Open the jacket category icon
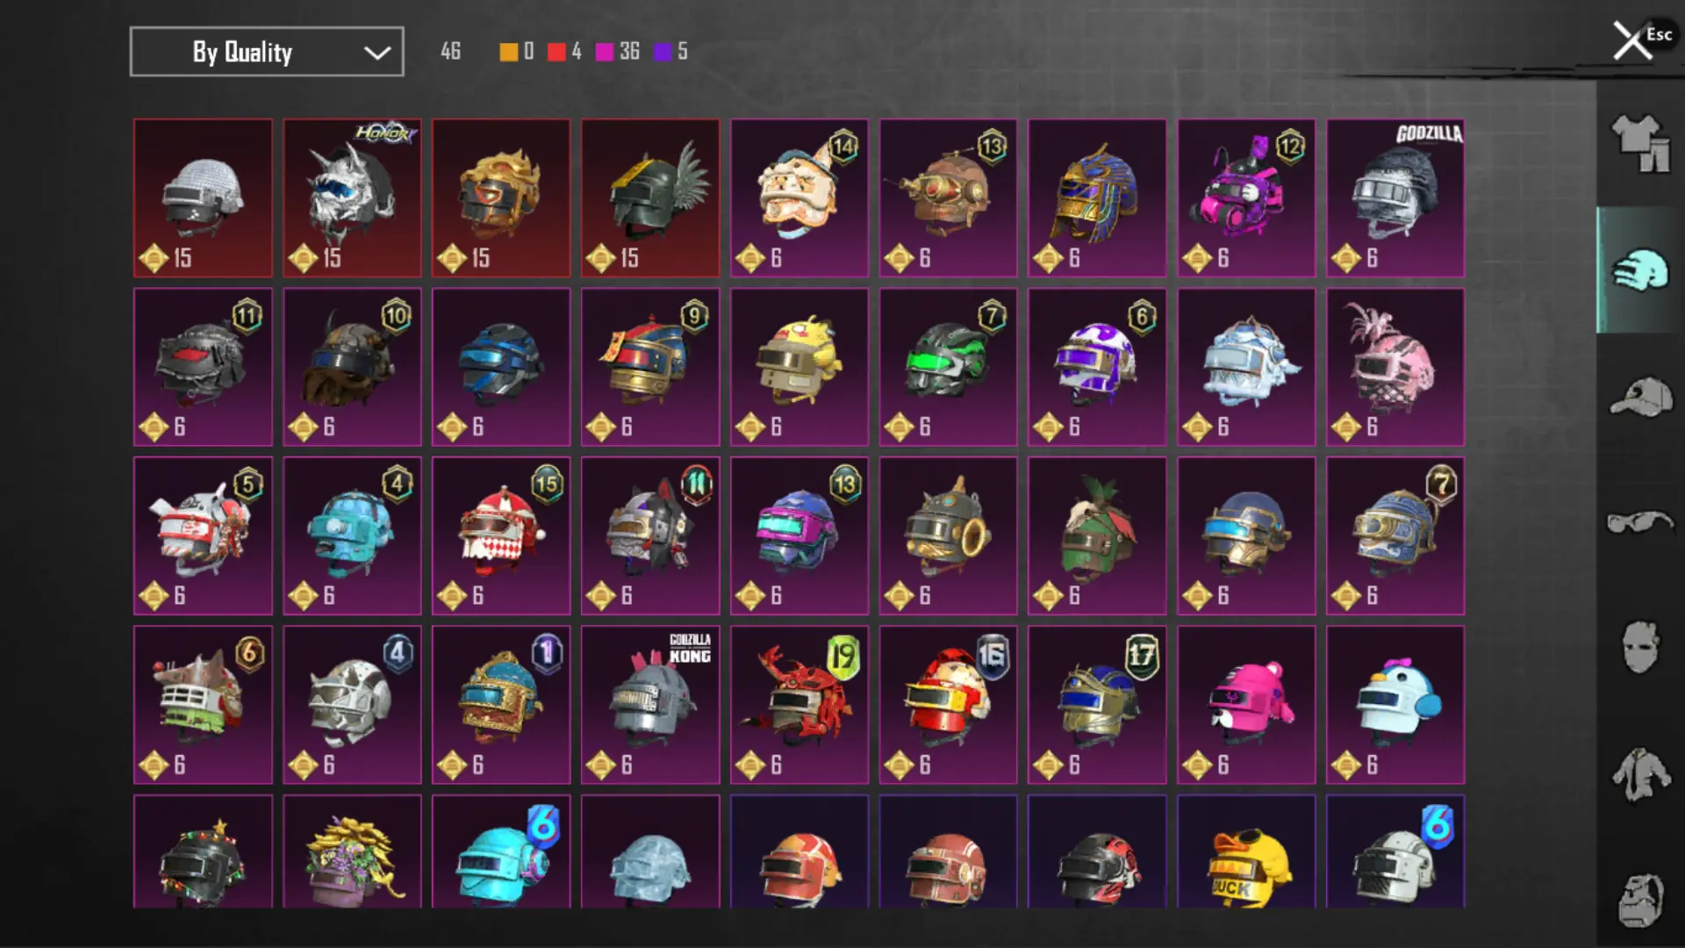 1640,774
